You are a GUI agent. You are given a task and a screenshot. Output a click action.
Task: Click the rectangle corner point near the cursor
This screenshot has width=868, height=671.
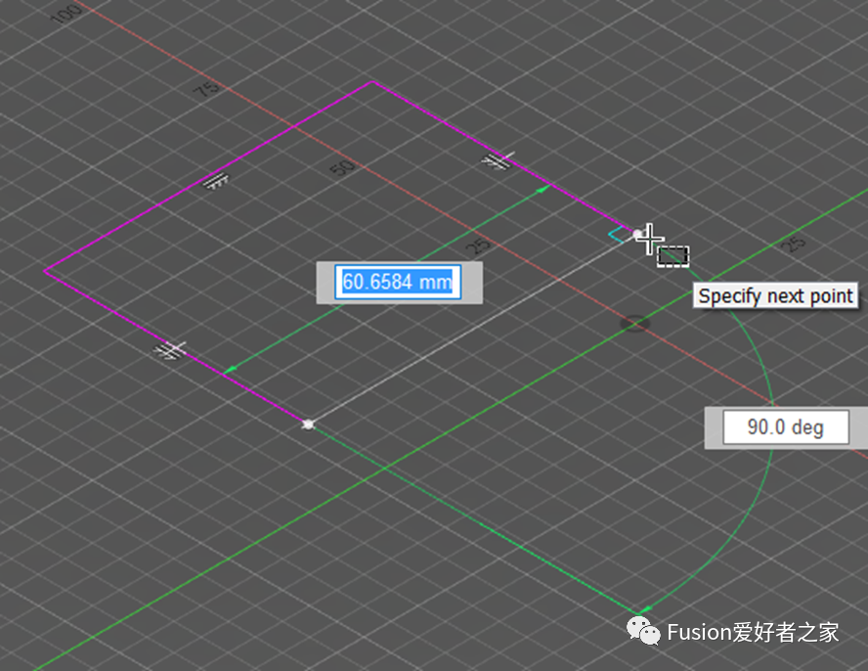[637, 235]
